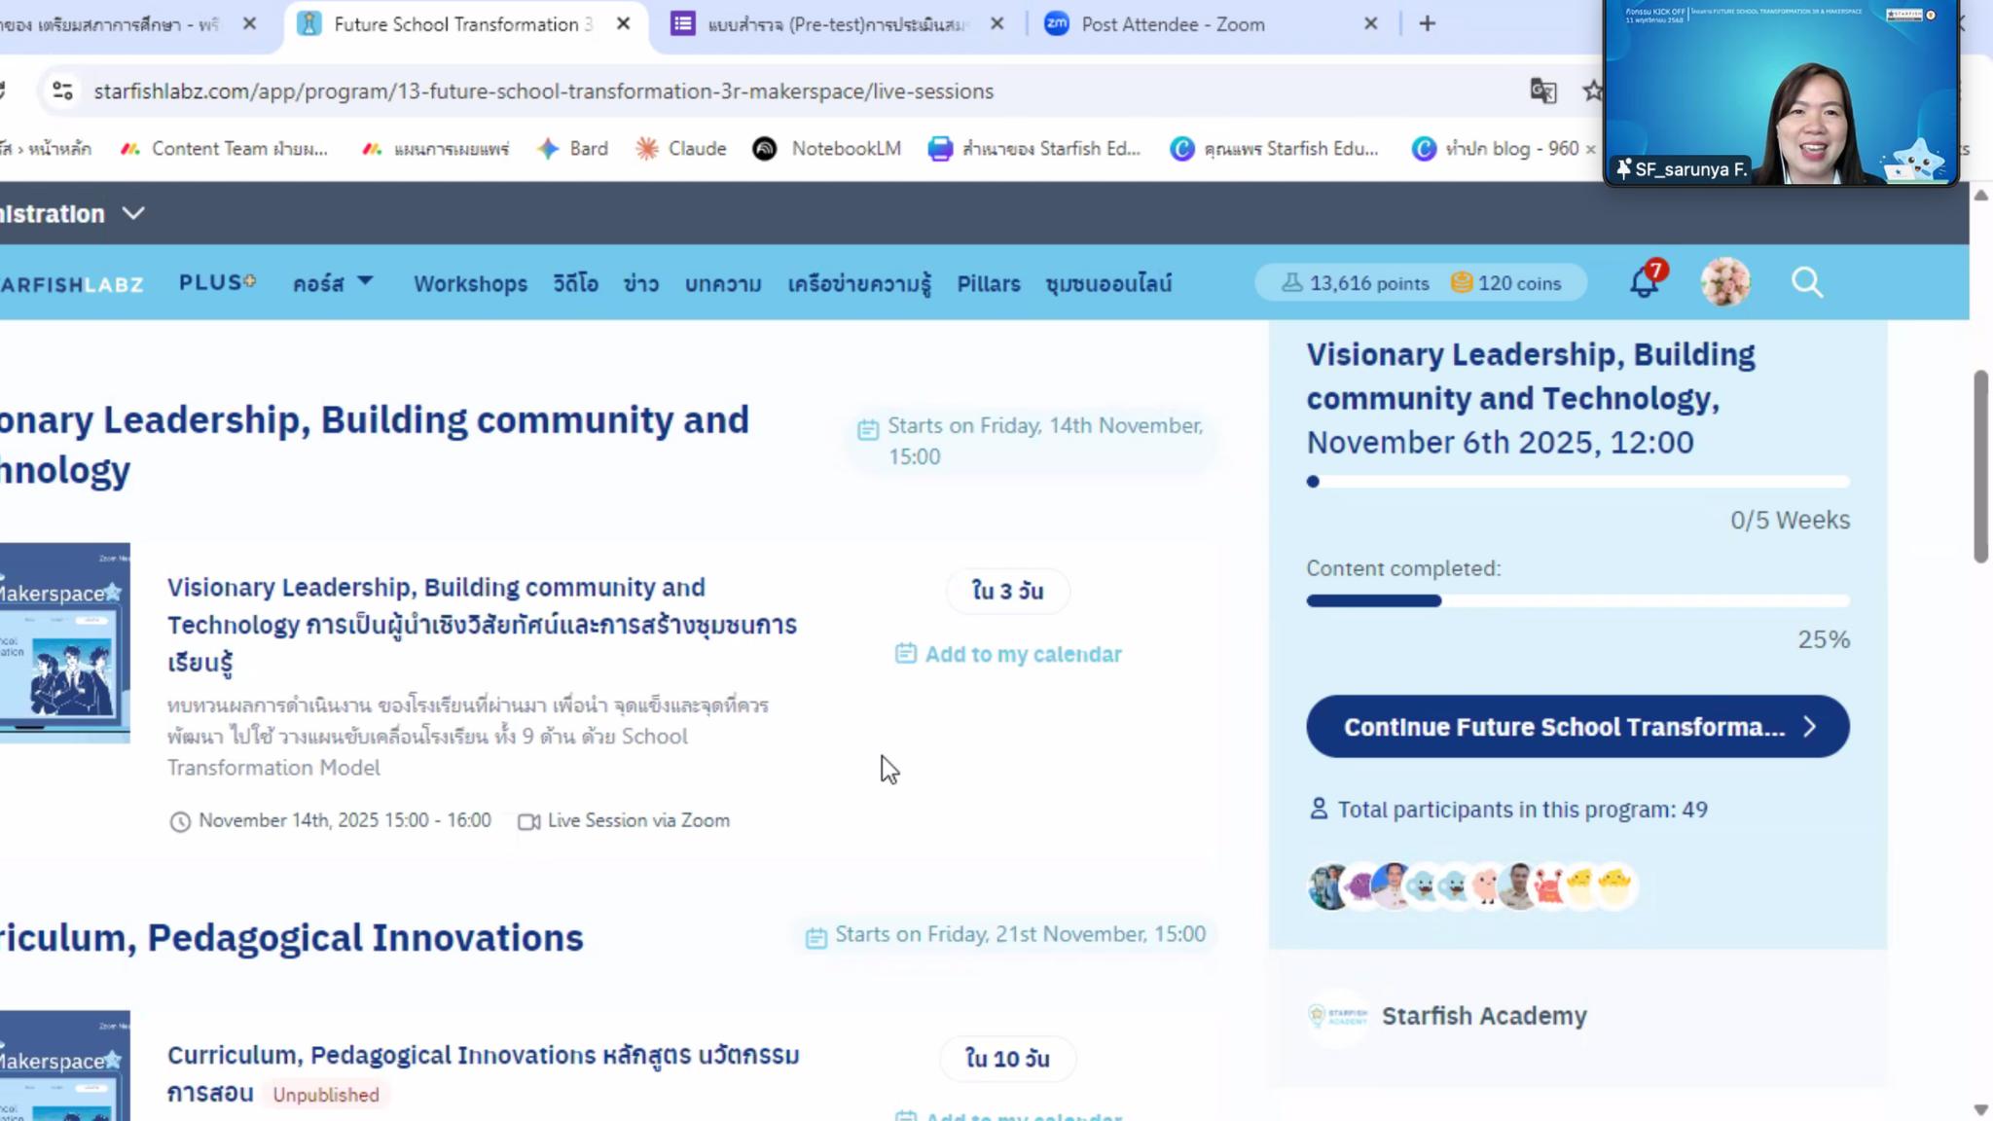The height and width of the screenshot is (1121, 1993).
Task: Open the NotebookLM bookmark
Action: [x=827, y=148]
